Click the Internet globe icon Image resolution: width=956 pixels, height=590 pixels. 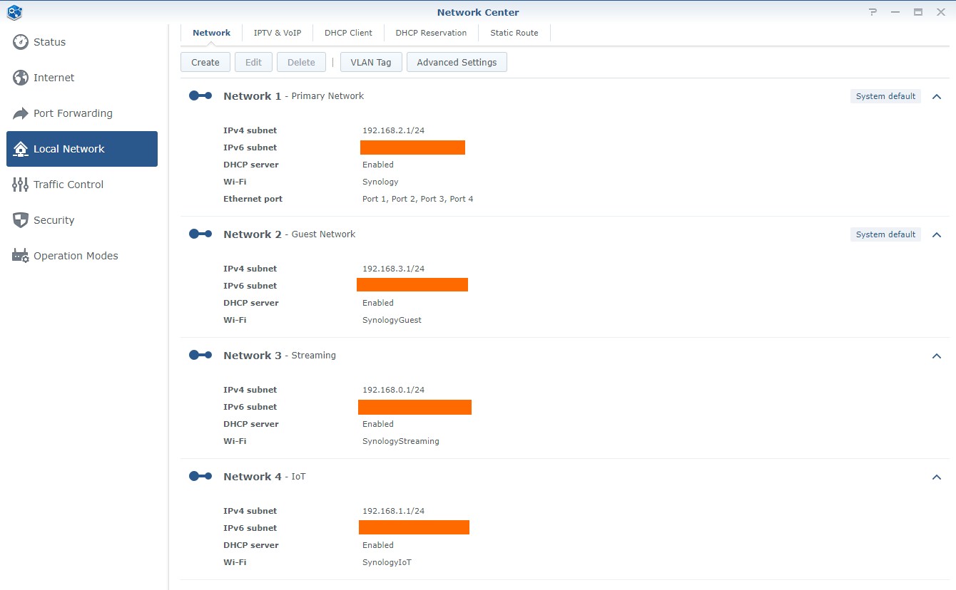[21, 78]
